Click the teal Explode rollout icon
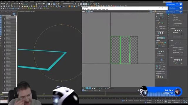Image resolution: width=188 pixels, height=105 pixels. tap(165, 43)
